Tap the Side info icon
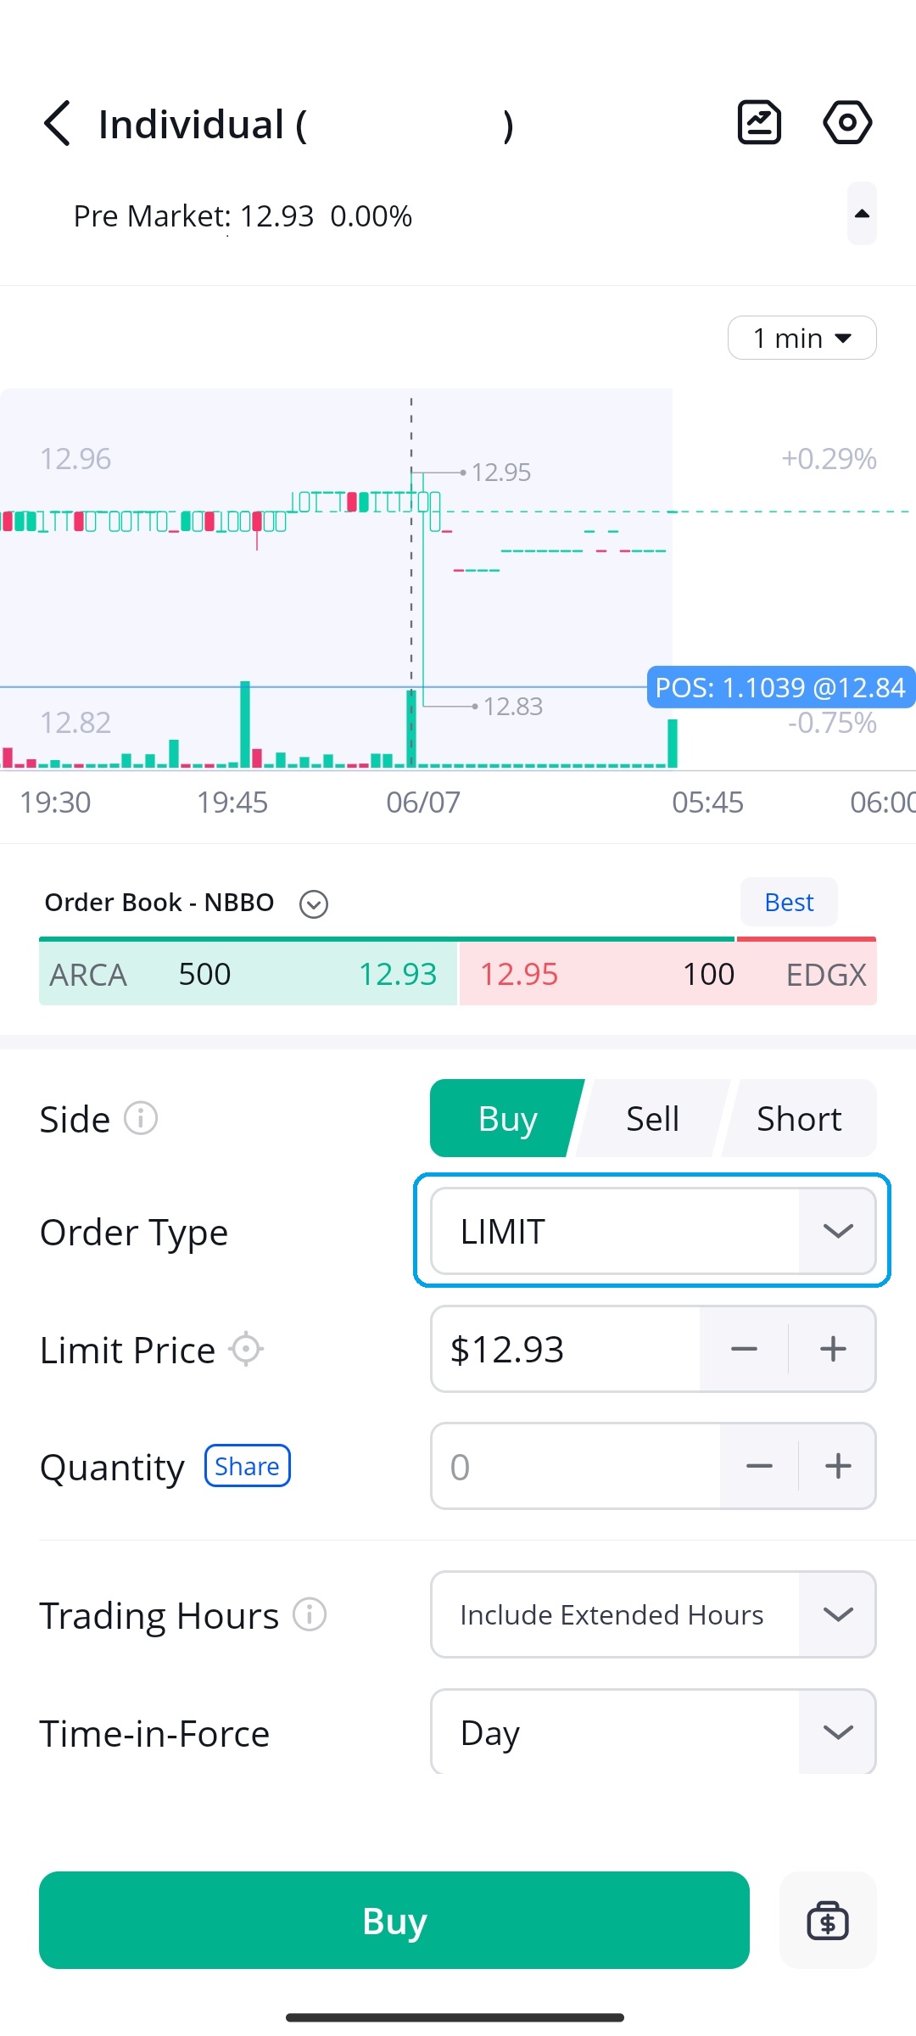Screen dimensions: 916x2036 (x=141, y=1118)
